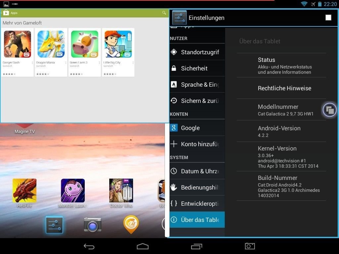Tap the recent apps navigation button

196,246
